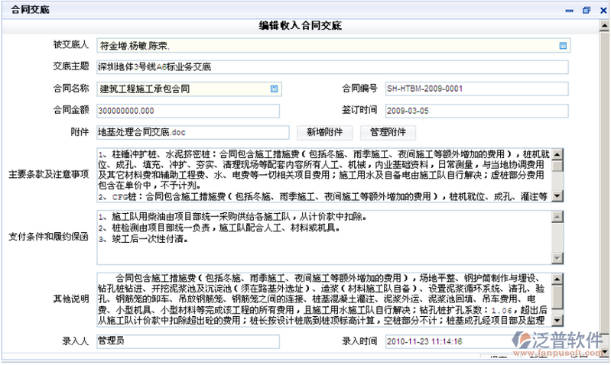
Task: Select the 合同名称 input field
Action: [x=193, y=89]
